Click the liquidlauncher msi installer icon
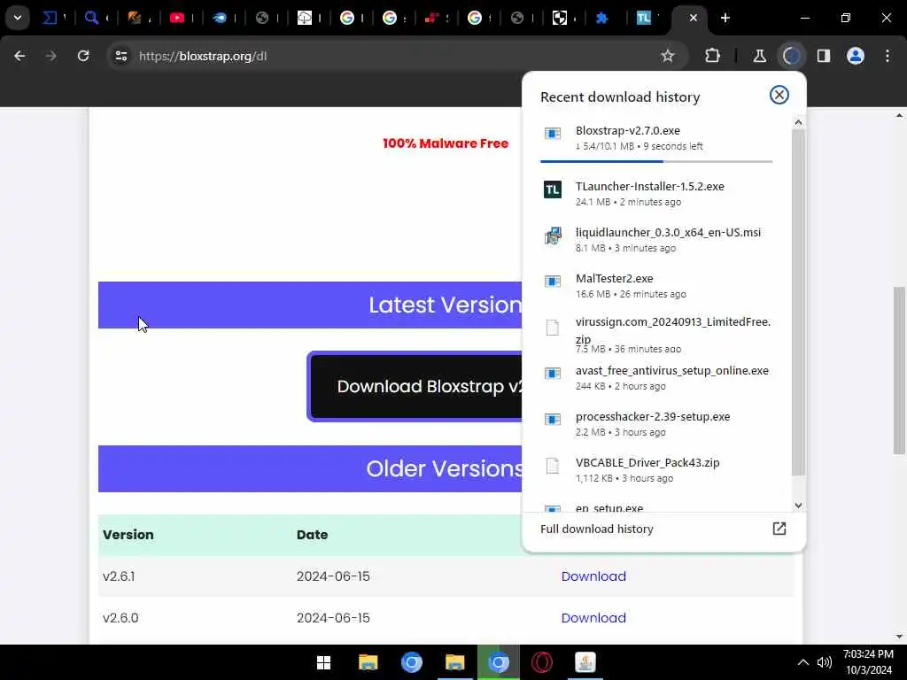Screen dimensions: 907x680 553,236
